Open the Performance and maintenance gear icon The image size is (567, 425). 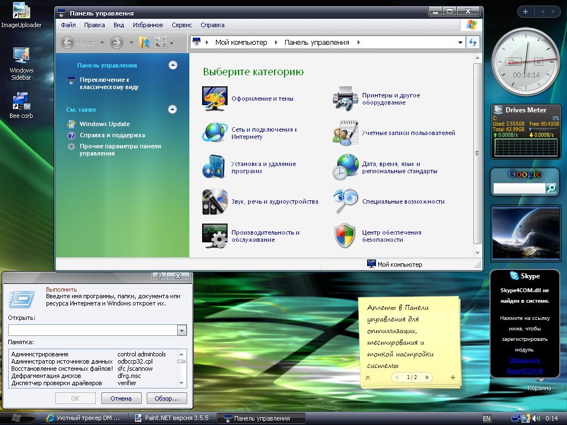tap(214, 236)
